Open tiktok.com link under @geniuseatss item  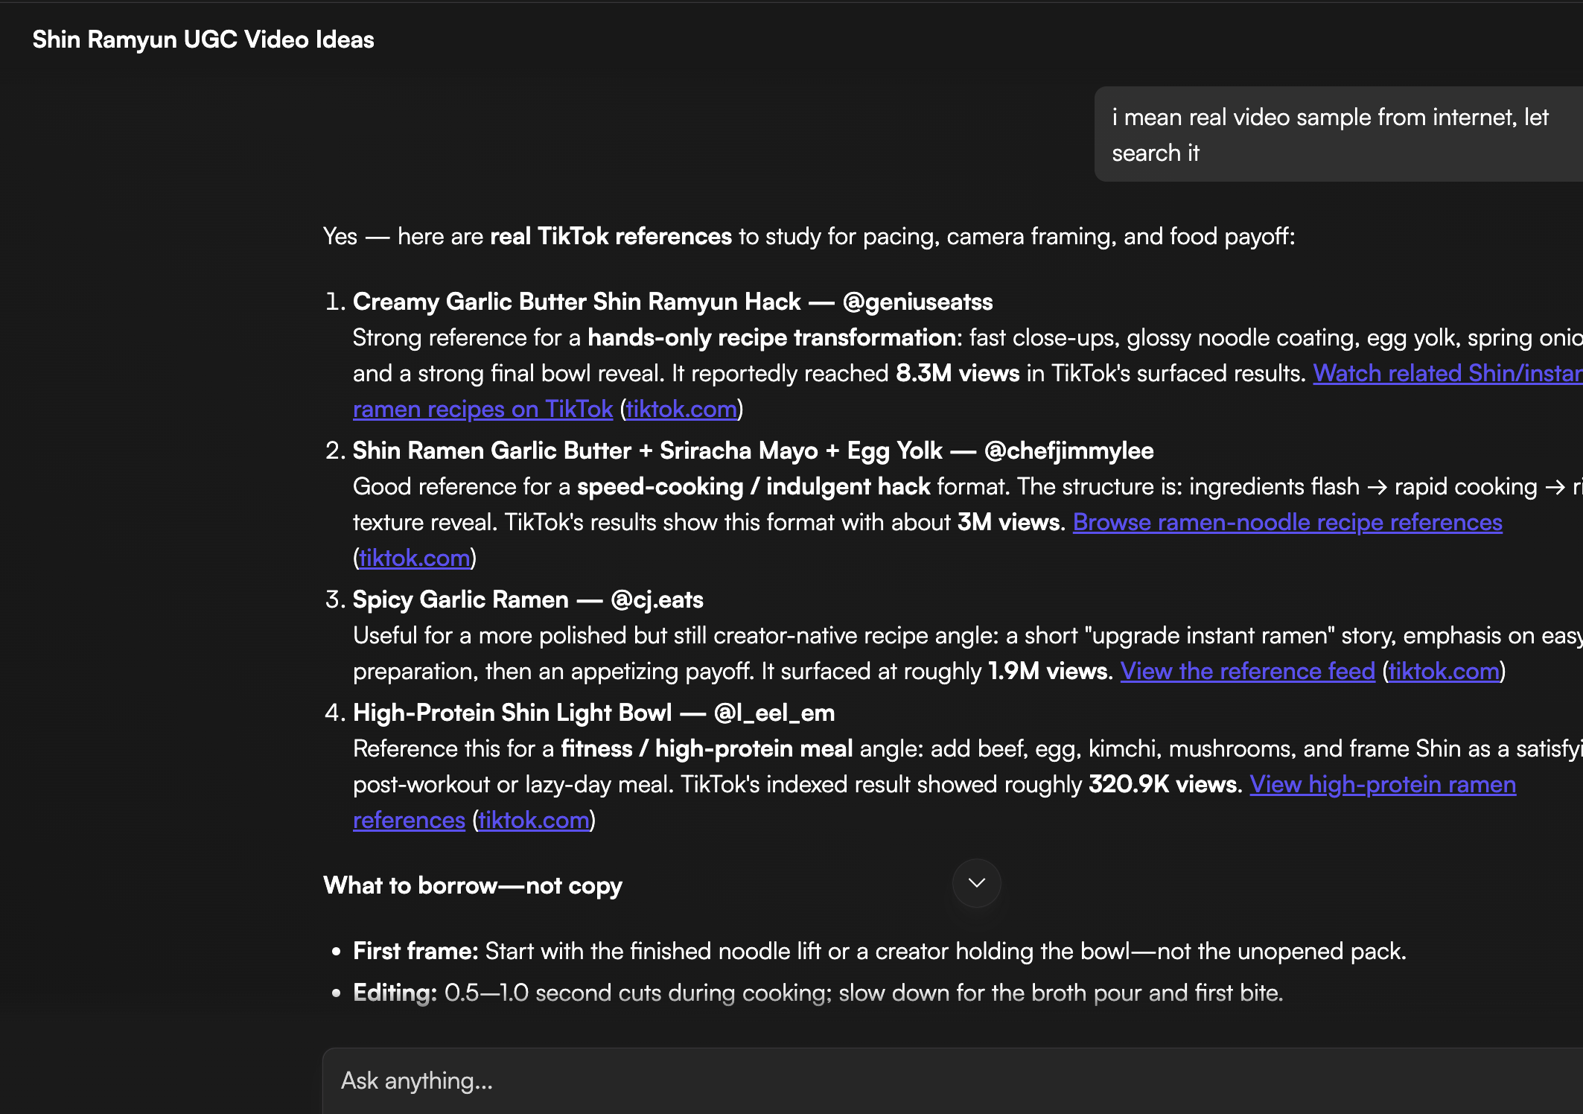681,409
